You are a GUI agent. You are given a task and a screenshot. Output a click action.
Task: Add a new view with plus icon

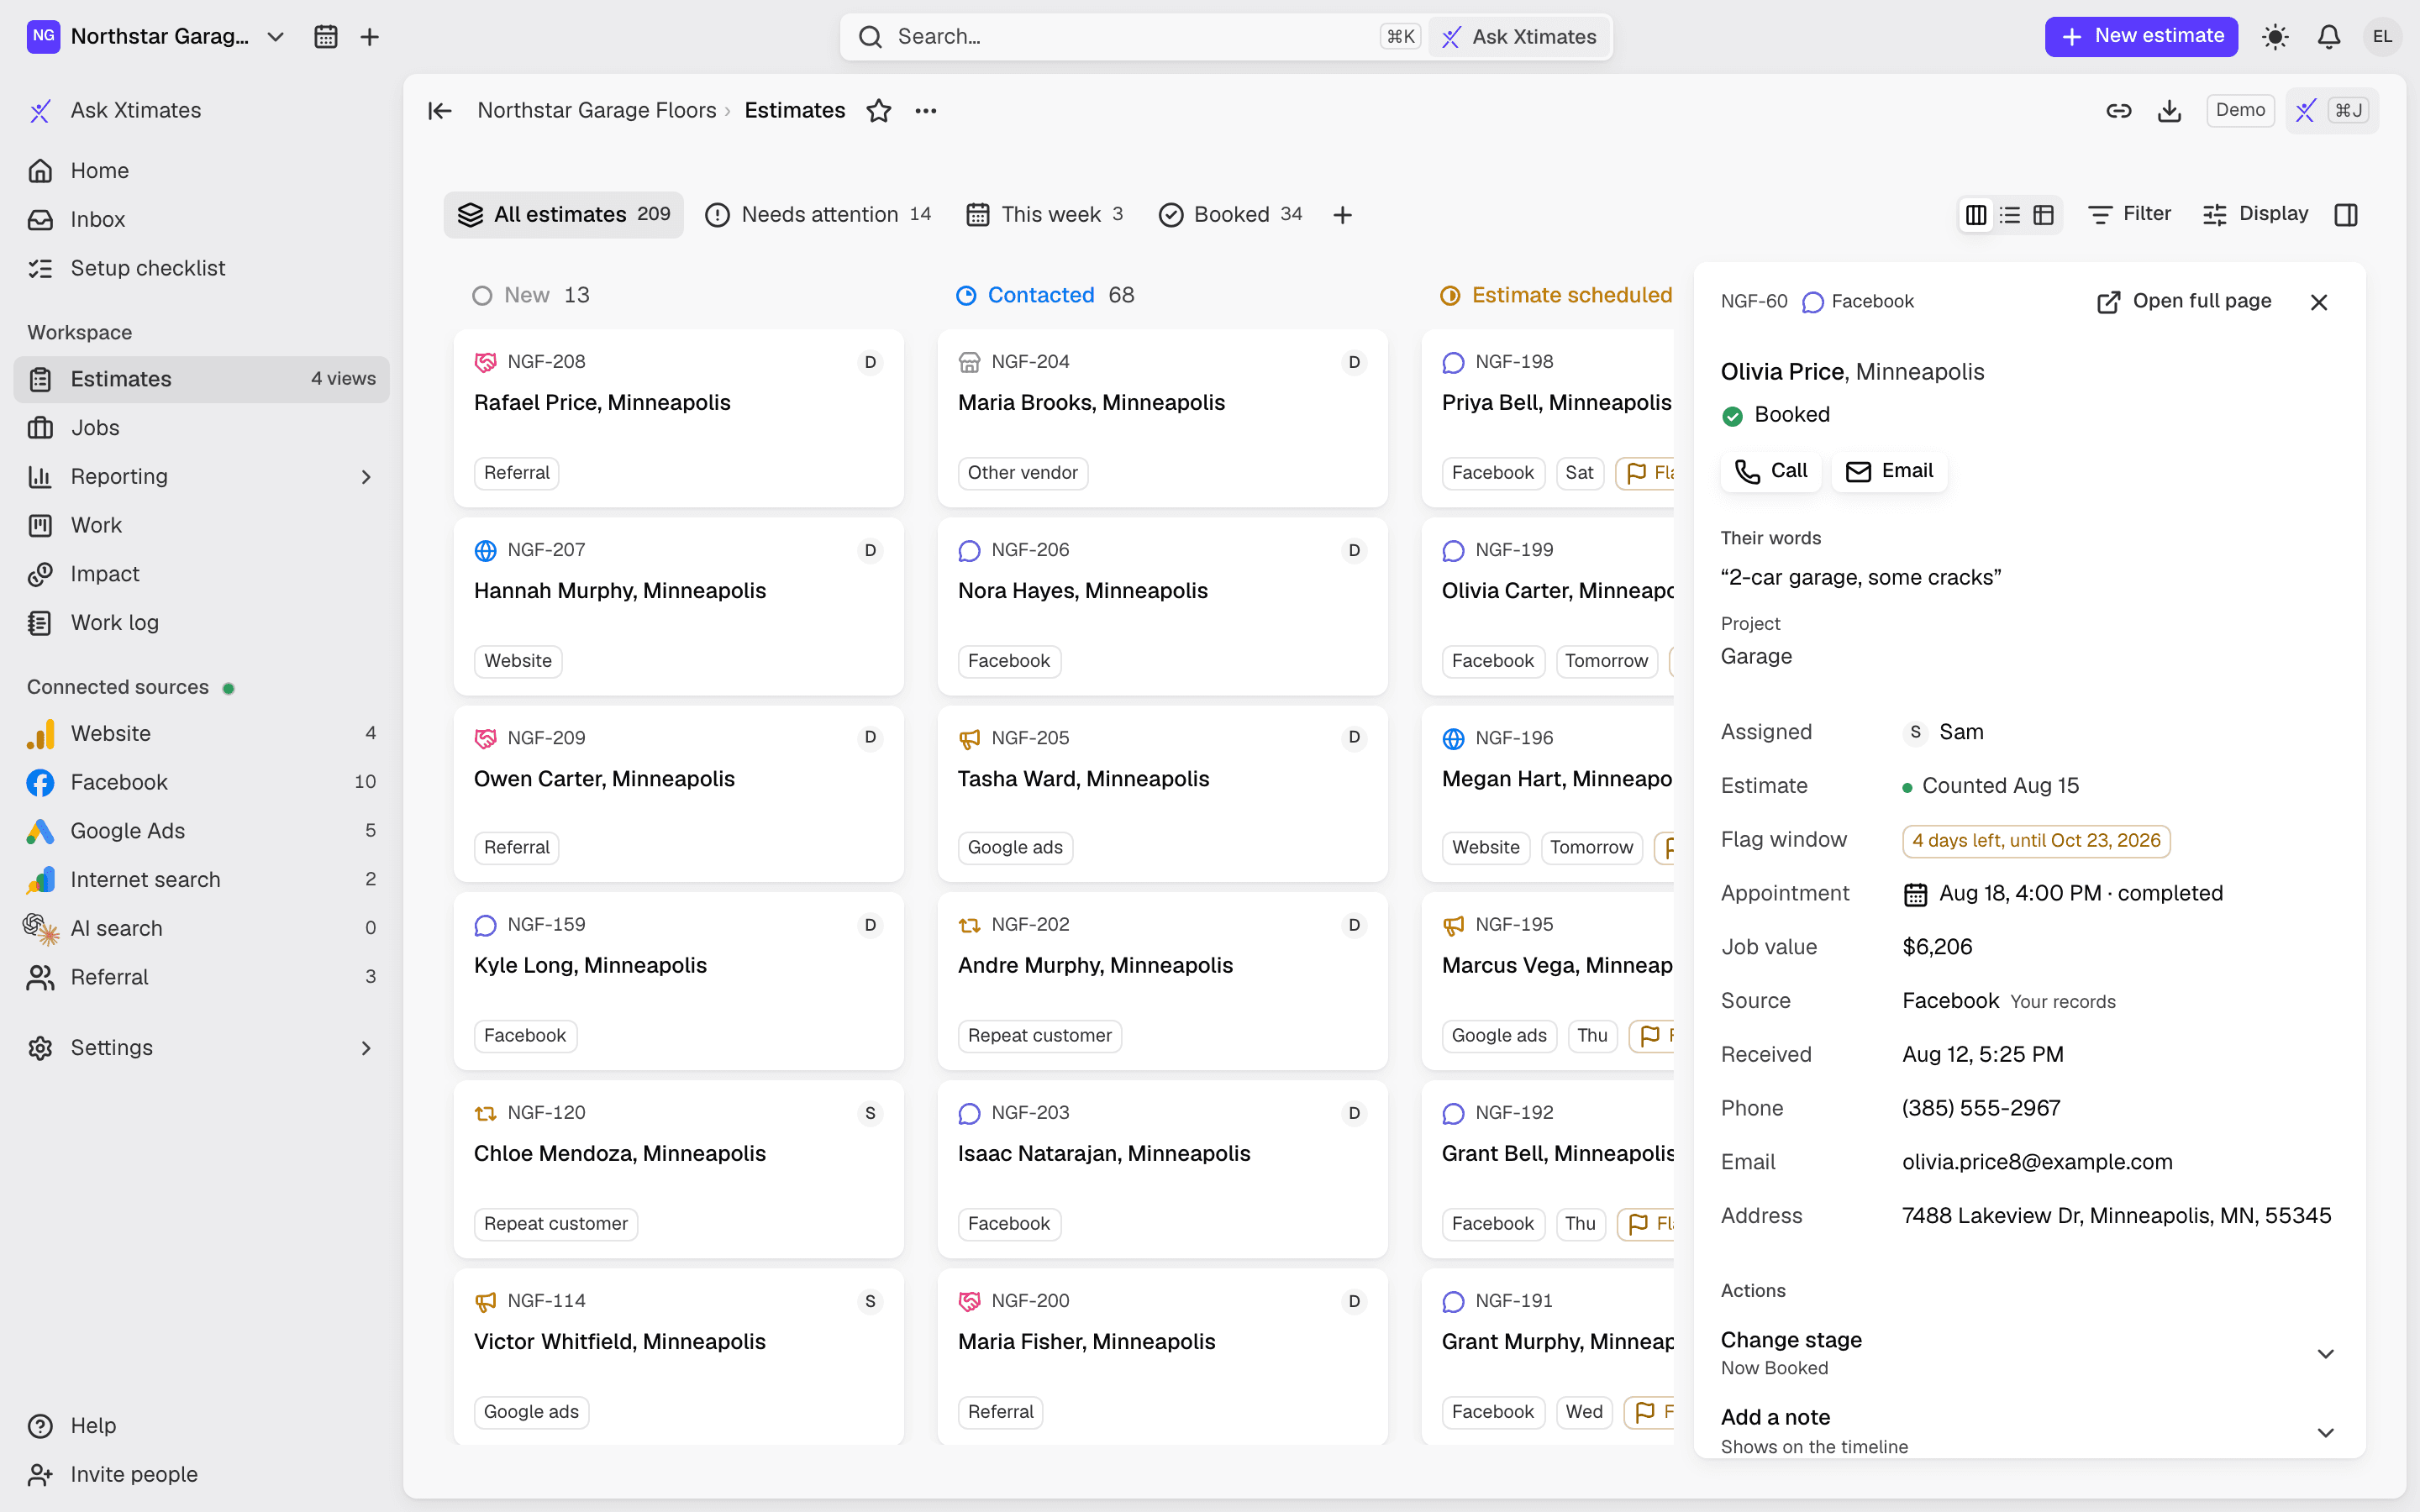tap(1342, 215)
